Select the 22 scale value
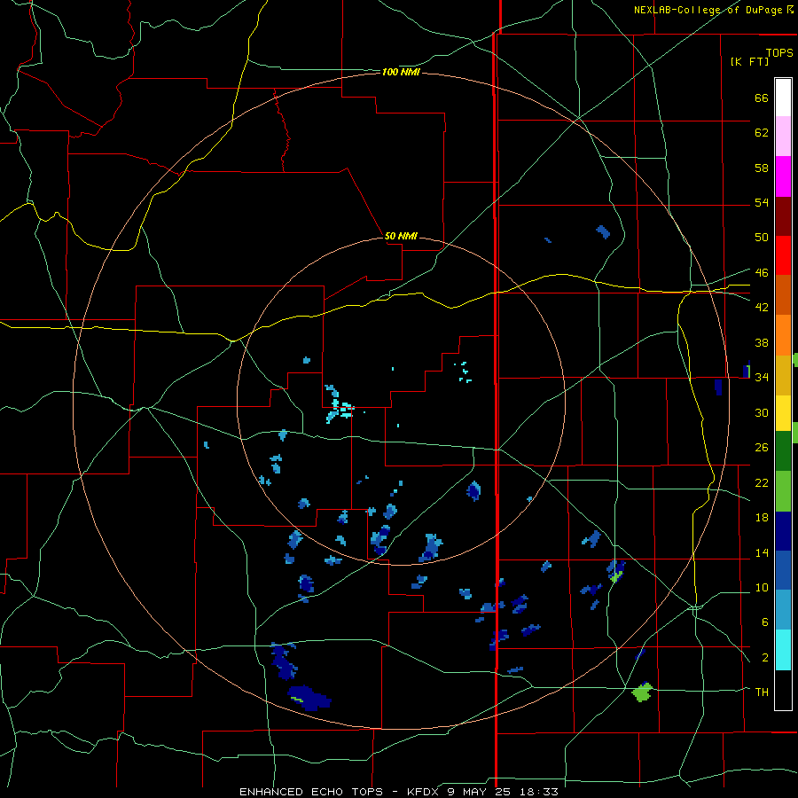This screenshot has height=798, width=798. (762, 482)
